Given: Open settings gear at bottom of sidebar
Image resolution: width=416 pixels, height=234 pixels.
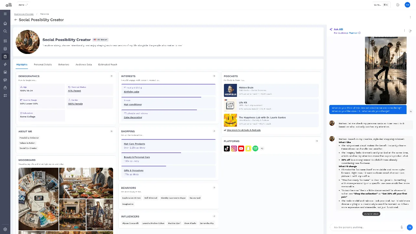Looking at the screenshot, I should (x=5, y=229).
